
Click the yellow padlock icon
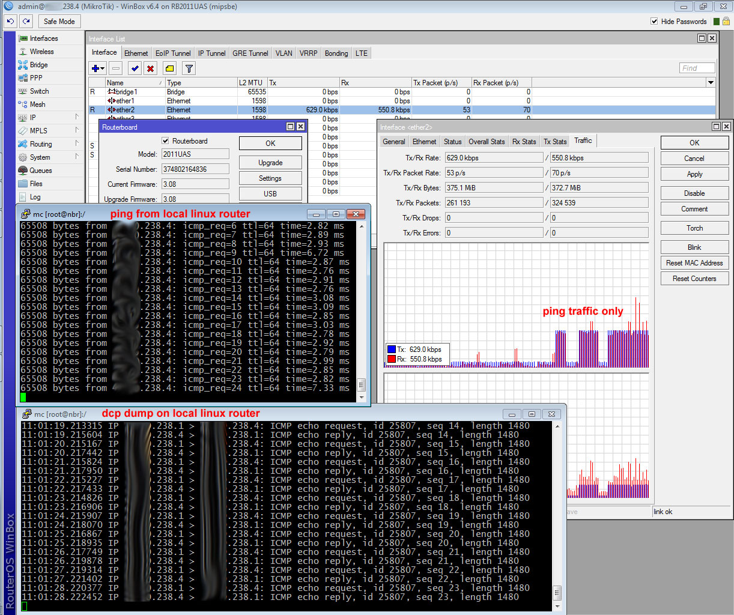pos(726,21)
